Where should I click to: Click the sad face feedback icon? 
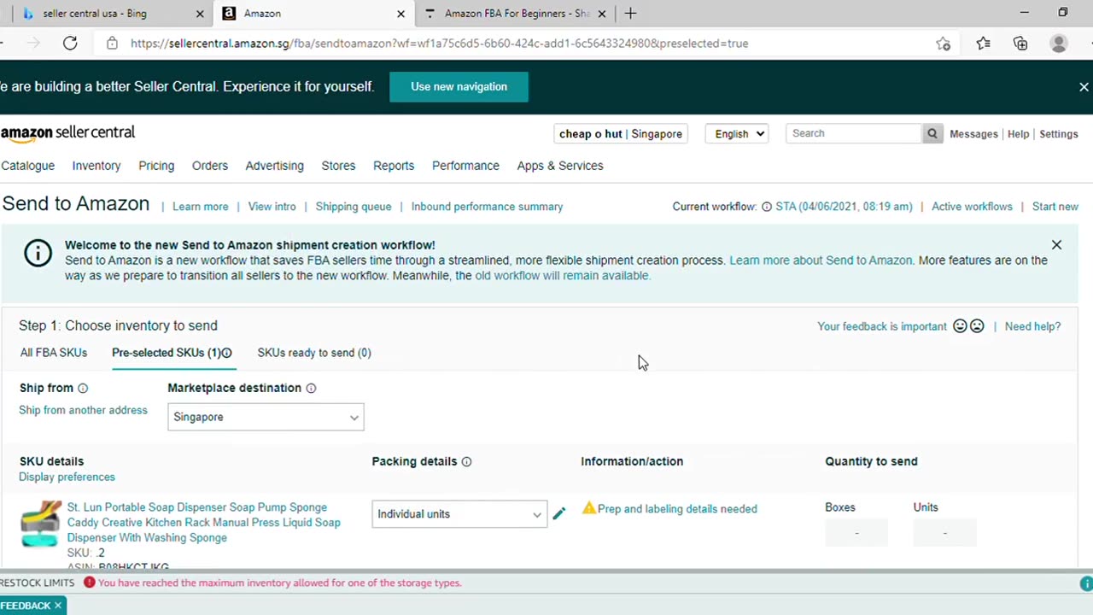(977, 326)
